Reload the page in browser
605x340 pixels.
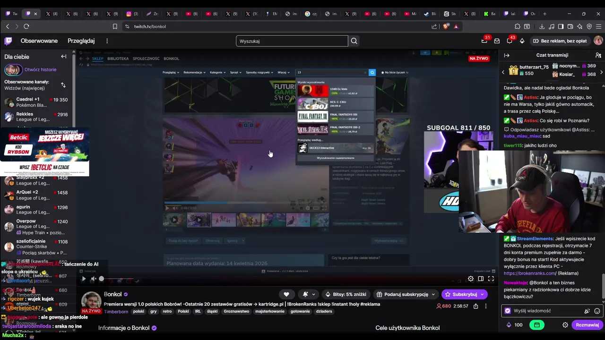(26, 26)
